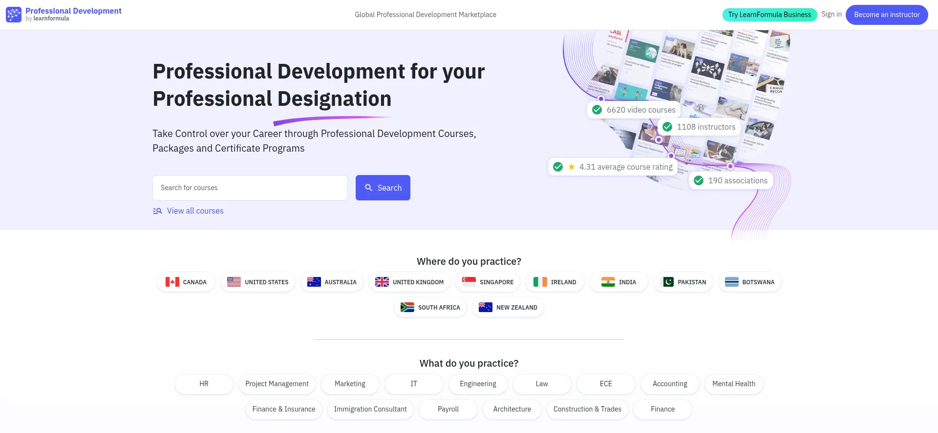Choose the Mental Health category

(733, 384)
